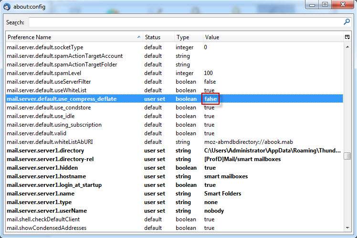The width and height of the screenshot is (357, 238).
Task: Click the vertical scrollbar thumb
Action: coord(347,156)
